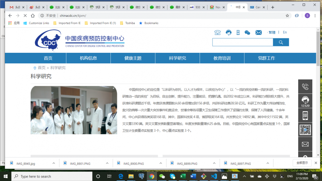Click the customer service headset icon in header
The height and width of the screenshot is (181, 322).
tap(228, 33)
